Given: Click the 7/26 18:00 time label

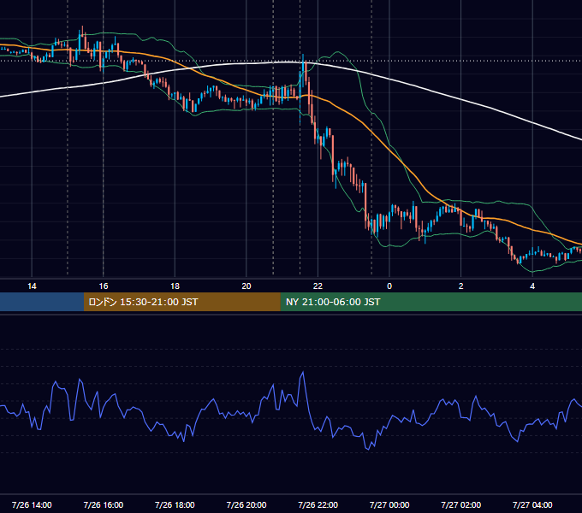Looking at the screenshot, I should [175, 504].
